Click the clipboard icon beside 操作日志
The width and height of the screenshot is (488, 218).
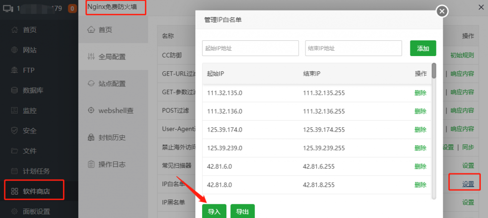[x=91, y=164]
